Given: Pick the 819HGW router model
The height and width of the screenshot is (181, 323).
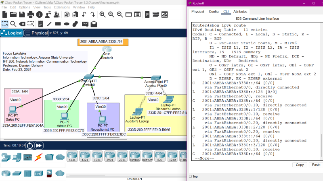Looking at the screenshot, I should 147,156.
